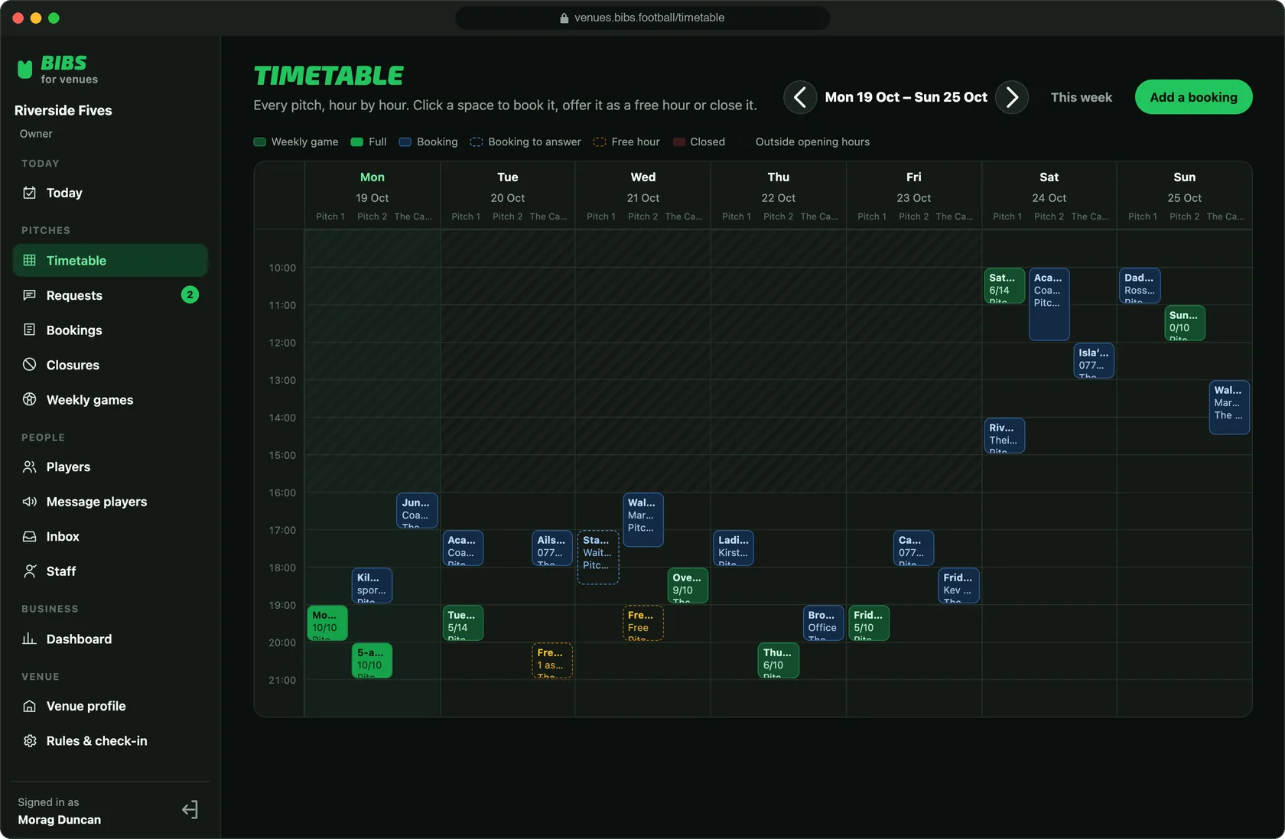Click the browser URL address field
The width and height of the screenshot is (1285, 839).
pyautogui.click(x=642, y=18)
